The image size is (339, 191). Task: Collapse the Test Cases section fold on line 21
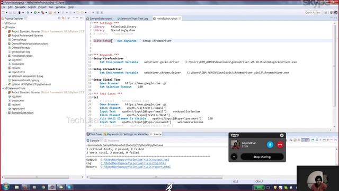tap(92, 94)
